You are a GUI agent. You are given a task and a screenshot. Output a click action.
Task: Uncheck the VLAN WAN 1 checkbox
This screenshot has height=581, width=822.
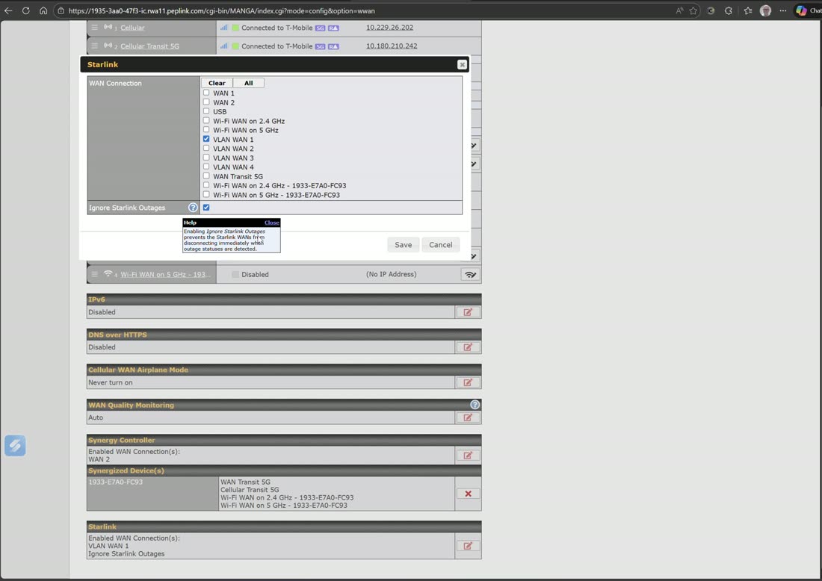tap(206, 139)
